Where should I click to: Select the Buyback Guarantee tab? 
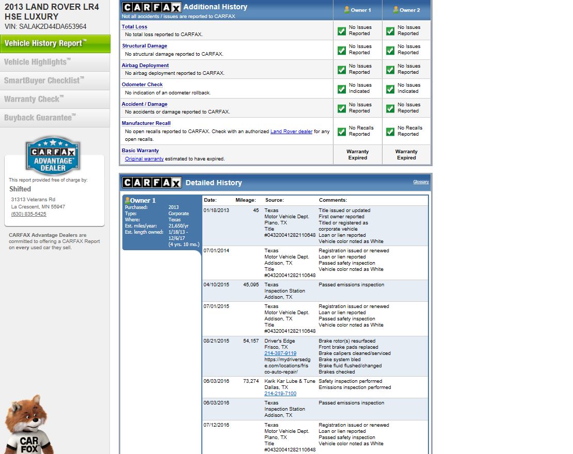[x=55, y=118]
